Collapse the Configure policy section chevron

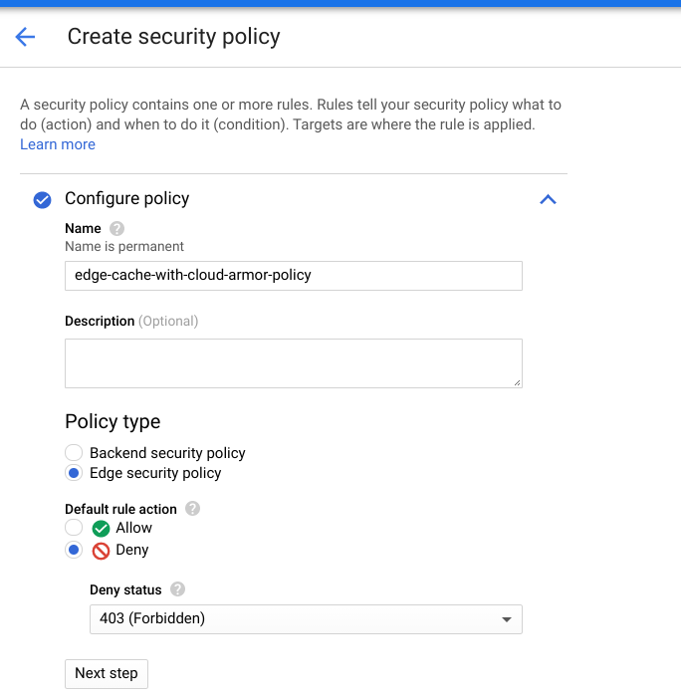(548, 199)
